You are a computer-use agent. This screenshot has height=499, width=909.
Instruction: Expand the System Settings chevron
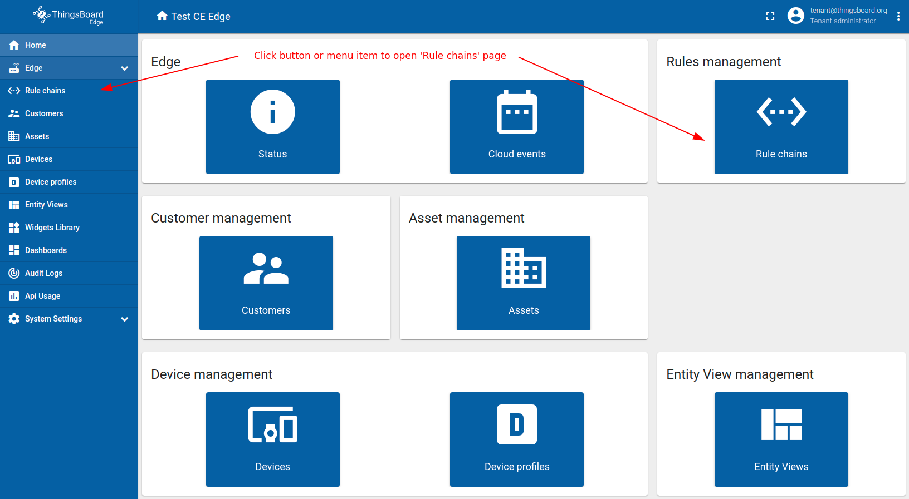(x=125, y=319)
